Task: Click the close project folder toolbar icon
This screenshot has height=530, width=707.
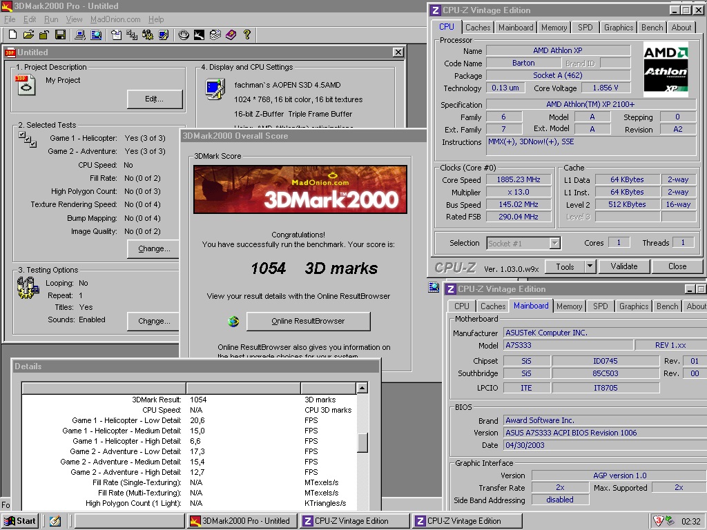Action: coord(44,35)
